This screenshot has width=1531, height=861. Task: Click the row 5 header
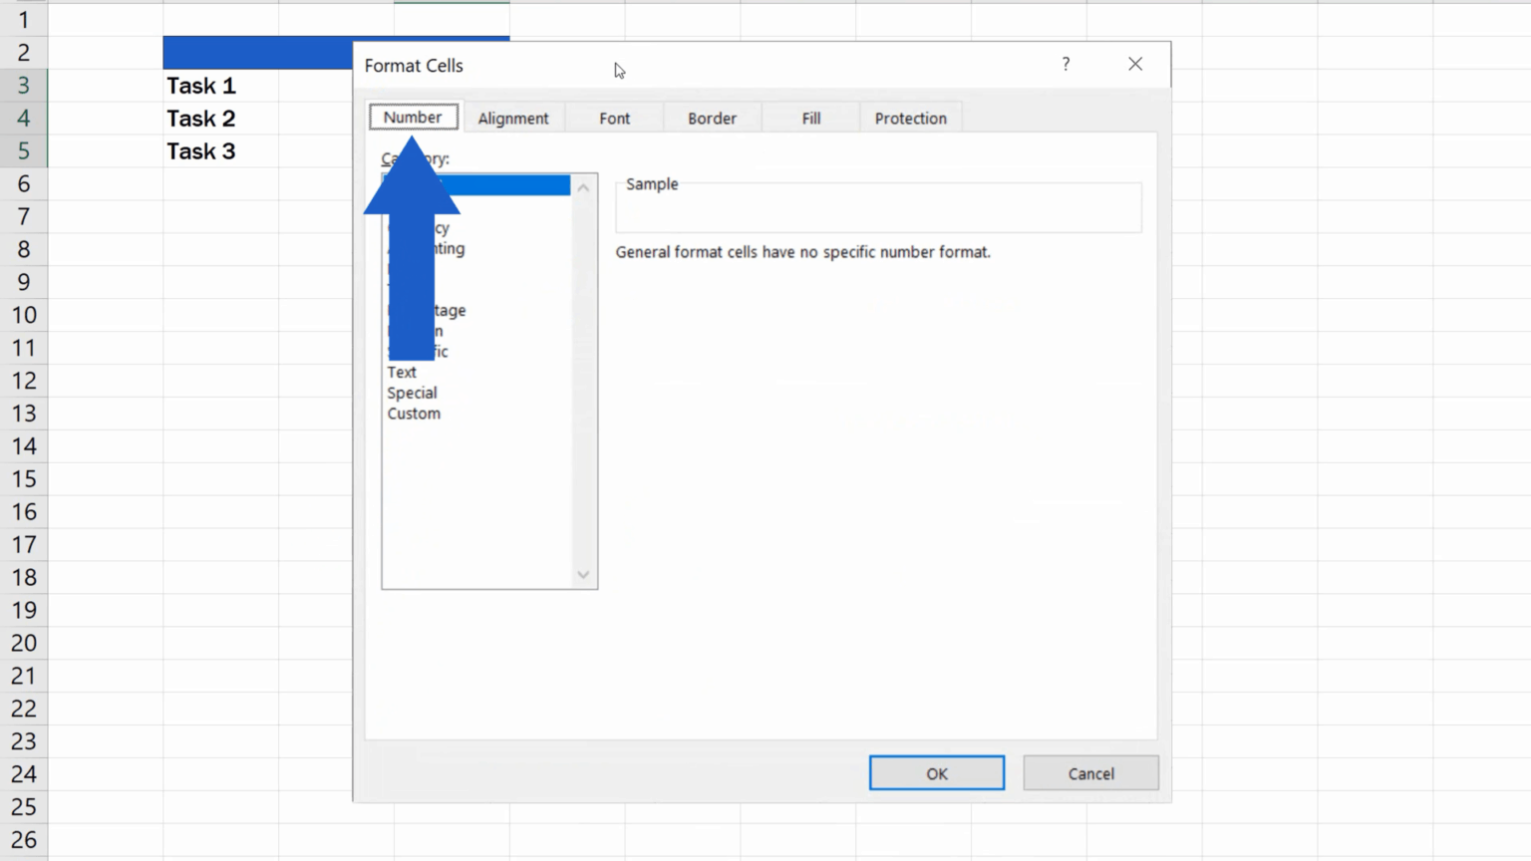coord(23,150)
